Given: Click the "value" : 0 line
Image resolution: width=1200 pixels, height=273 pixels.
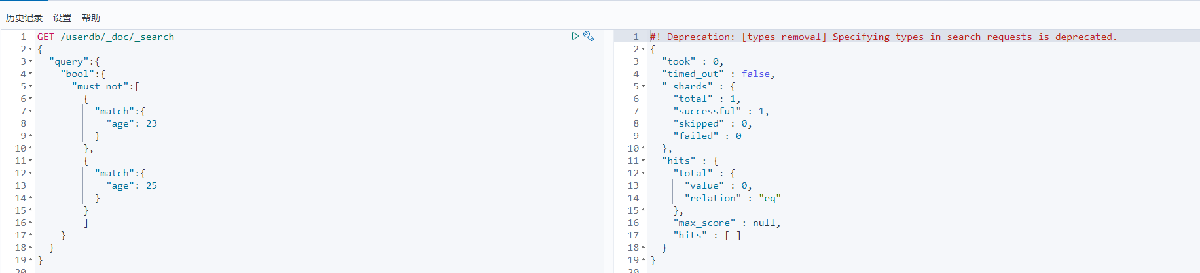Looking at the screenshot, I should point(719,185).
